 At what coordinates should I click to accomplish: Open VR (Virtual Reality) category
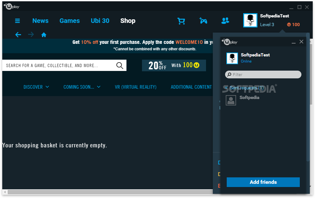(136, 87)
